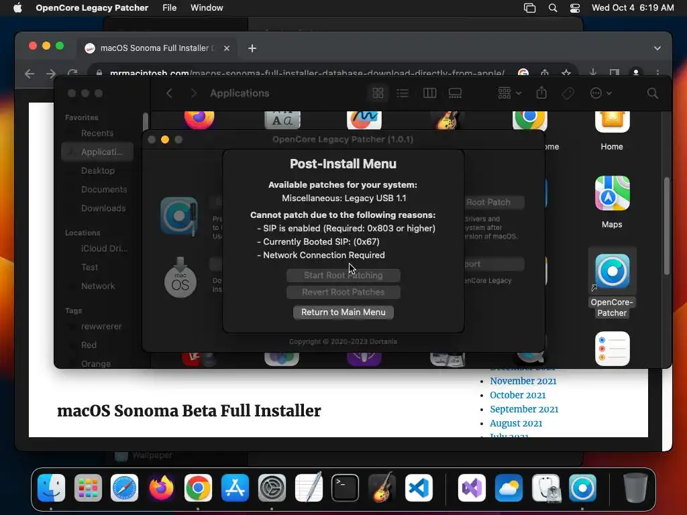
Task: Open Visual Studio Code in the Dock
Action: (x=419, y=488)
